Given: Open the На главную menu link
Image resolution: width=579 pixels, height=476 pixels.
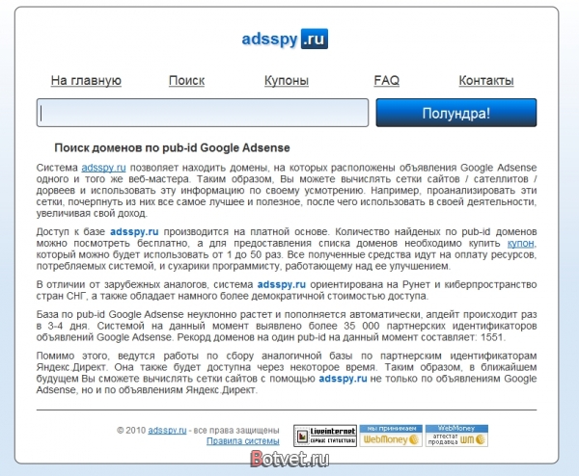Looking at the screenshot, I should [86, 80].
